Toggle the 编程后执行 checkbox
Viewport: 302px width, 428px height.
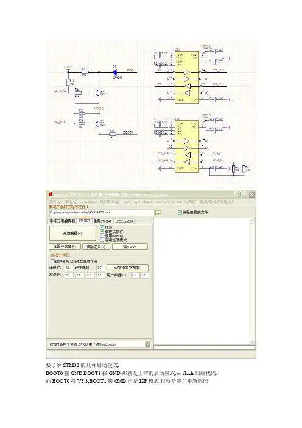(x=102, y=232)
